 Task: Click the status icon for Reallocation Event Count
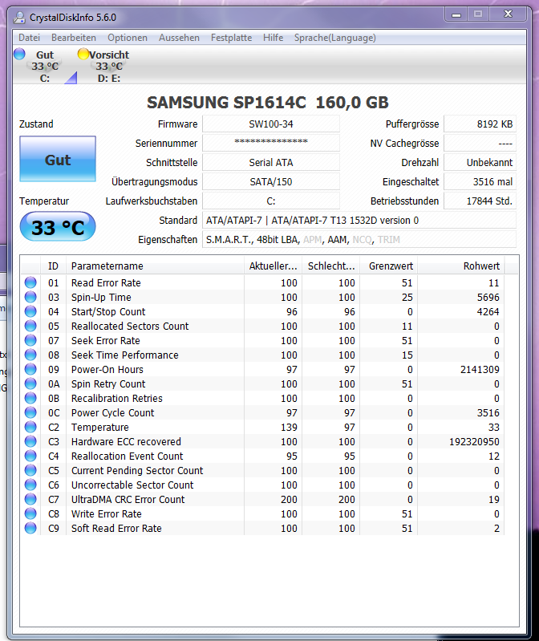click(x=30, y=456)
